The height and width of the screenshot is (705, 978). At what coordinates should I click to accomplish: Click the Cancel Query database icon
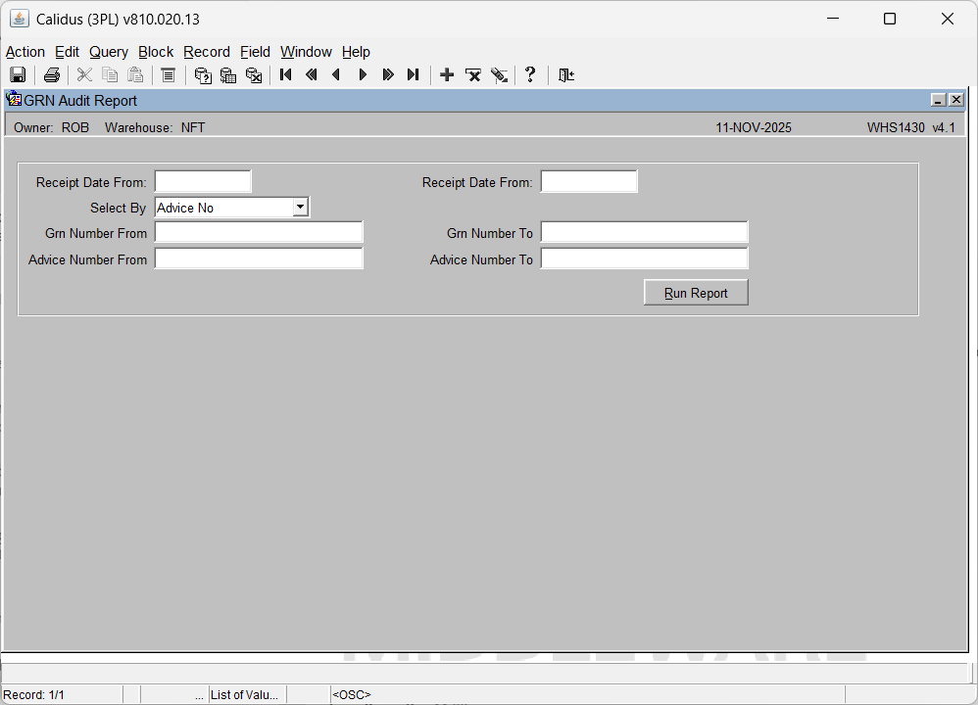point(254,75)
